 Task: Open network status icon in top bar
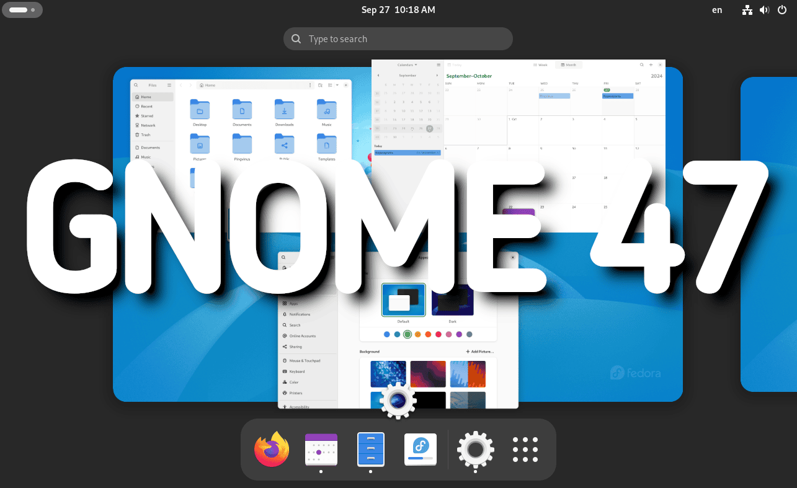tap(747, 10)
